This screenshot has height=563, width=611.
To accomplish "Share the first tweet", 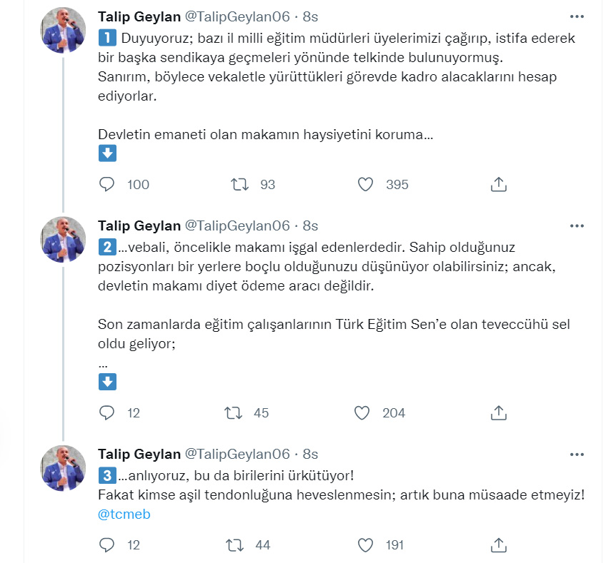I will point(499,184).
